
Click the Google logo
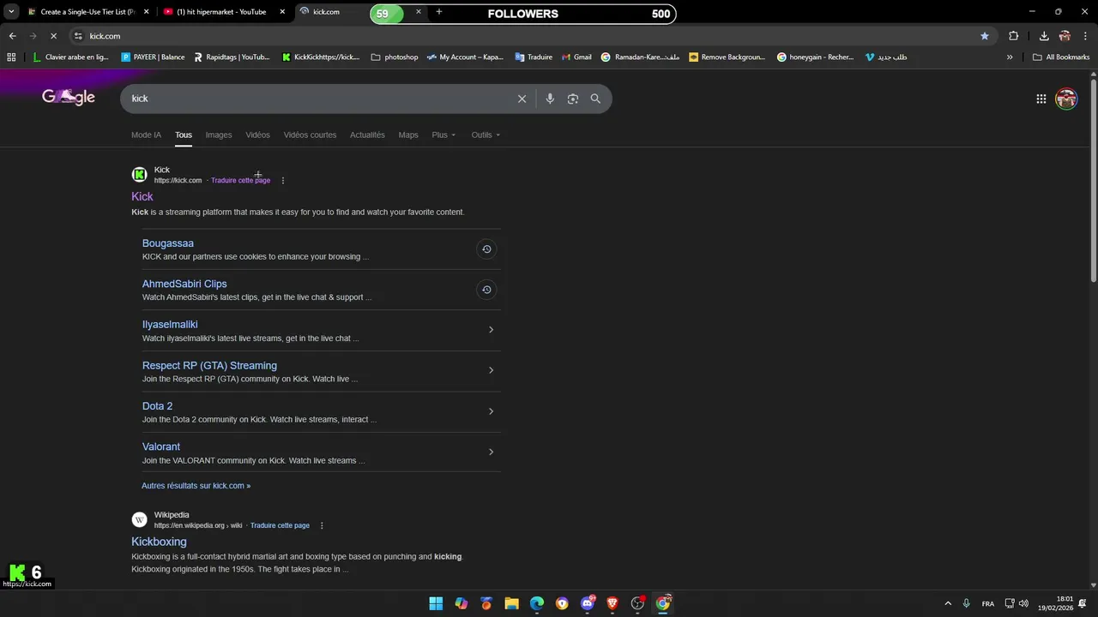[69, 98]
